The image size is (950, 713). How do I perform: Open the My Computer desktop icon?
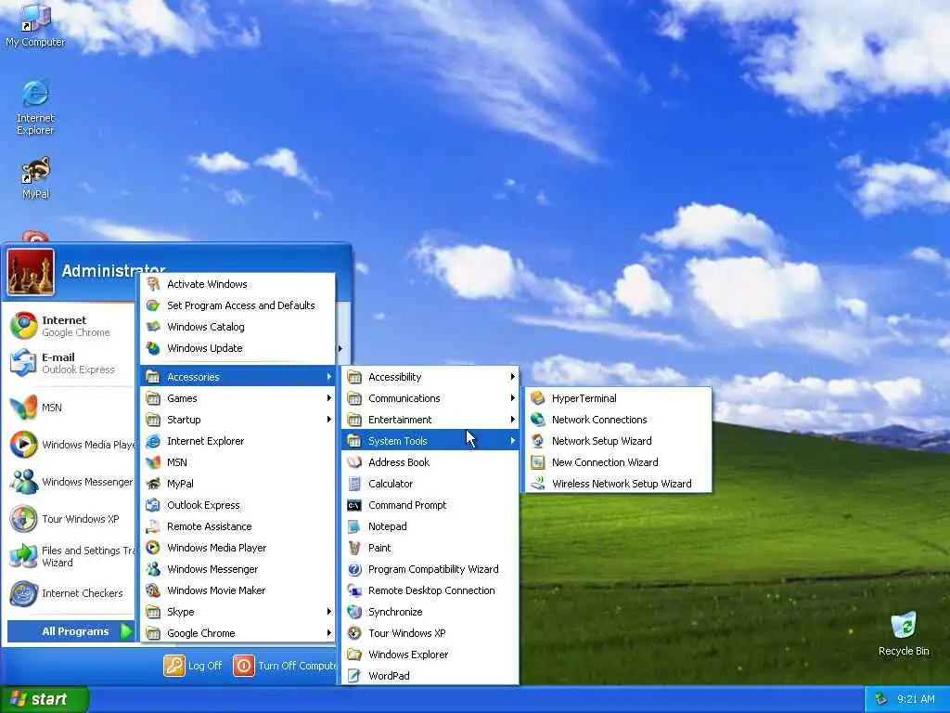pos(35,24)
